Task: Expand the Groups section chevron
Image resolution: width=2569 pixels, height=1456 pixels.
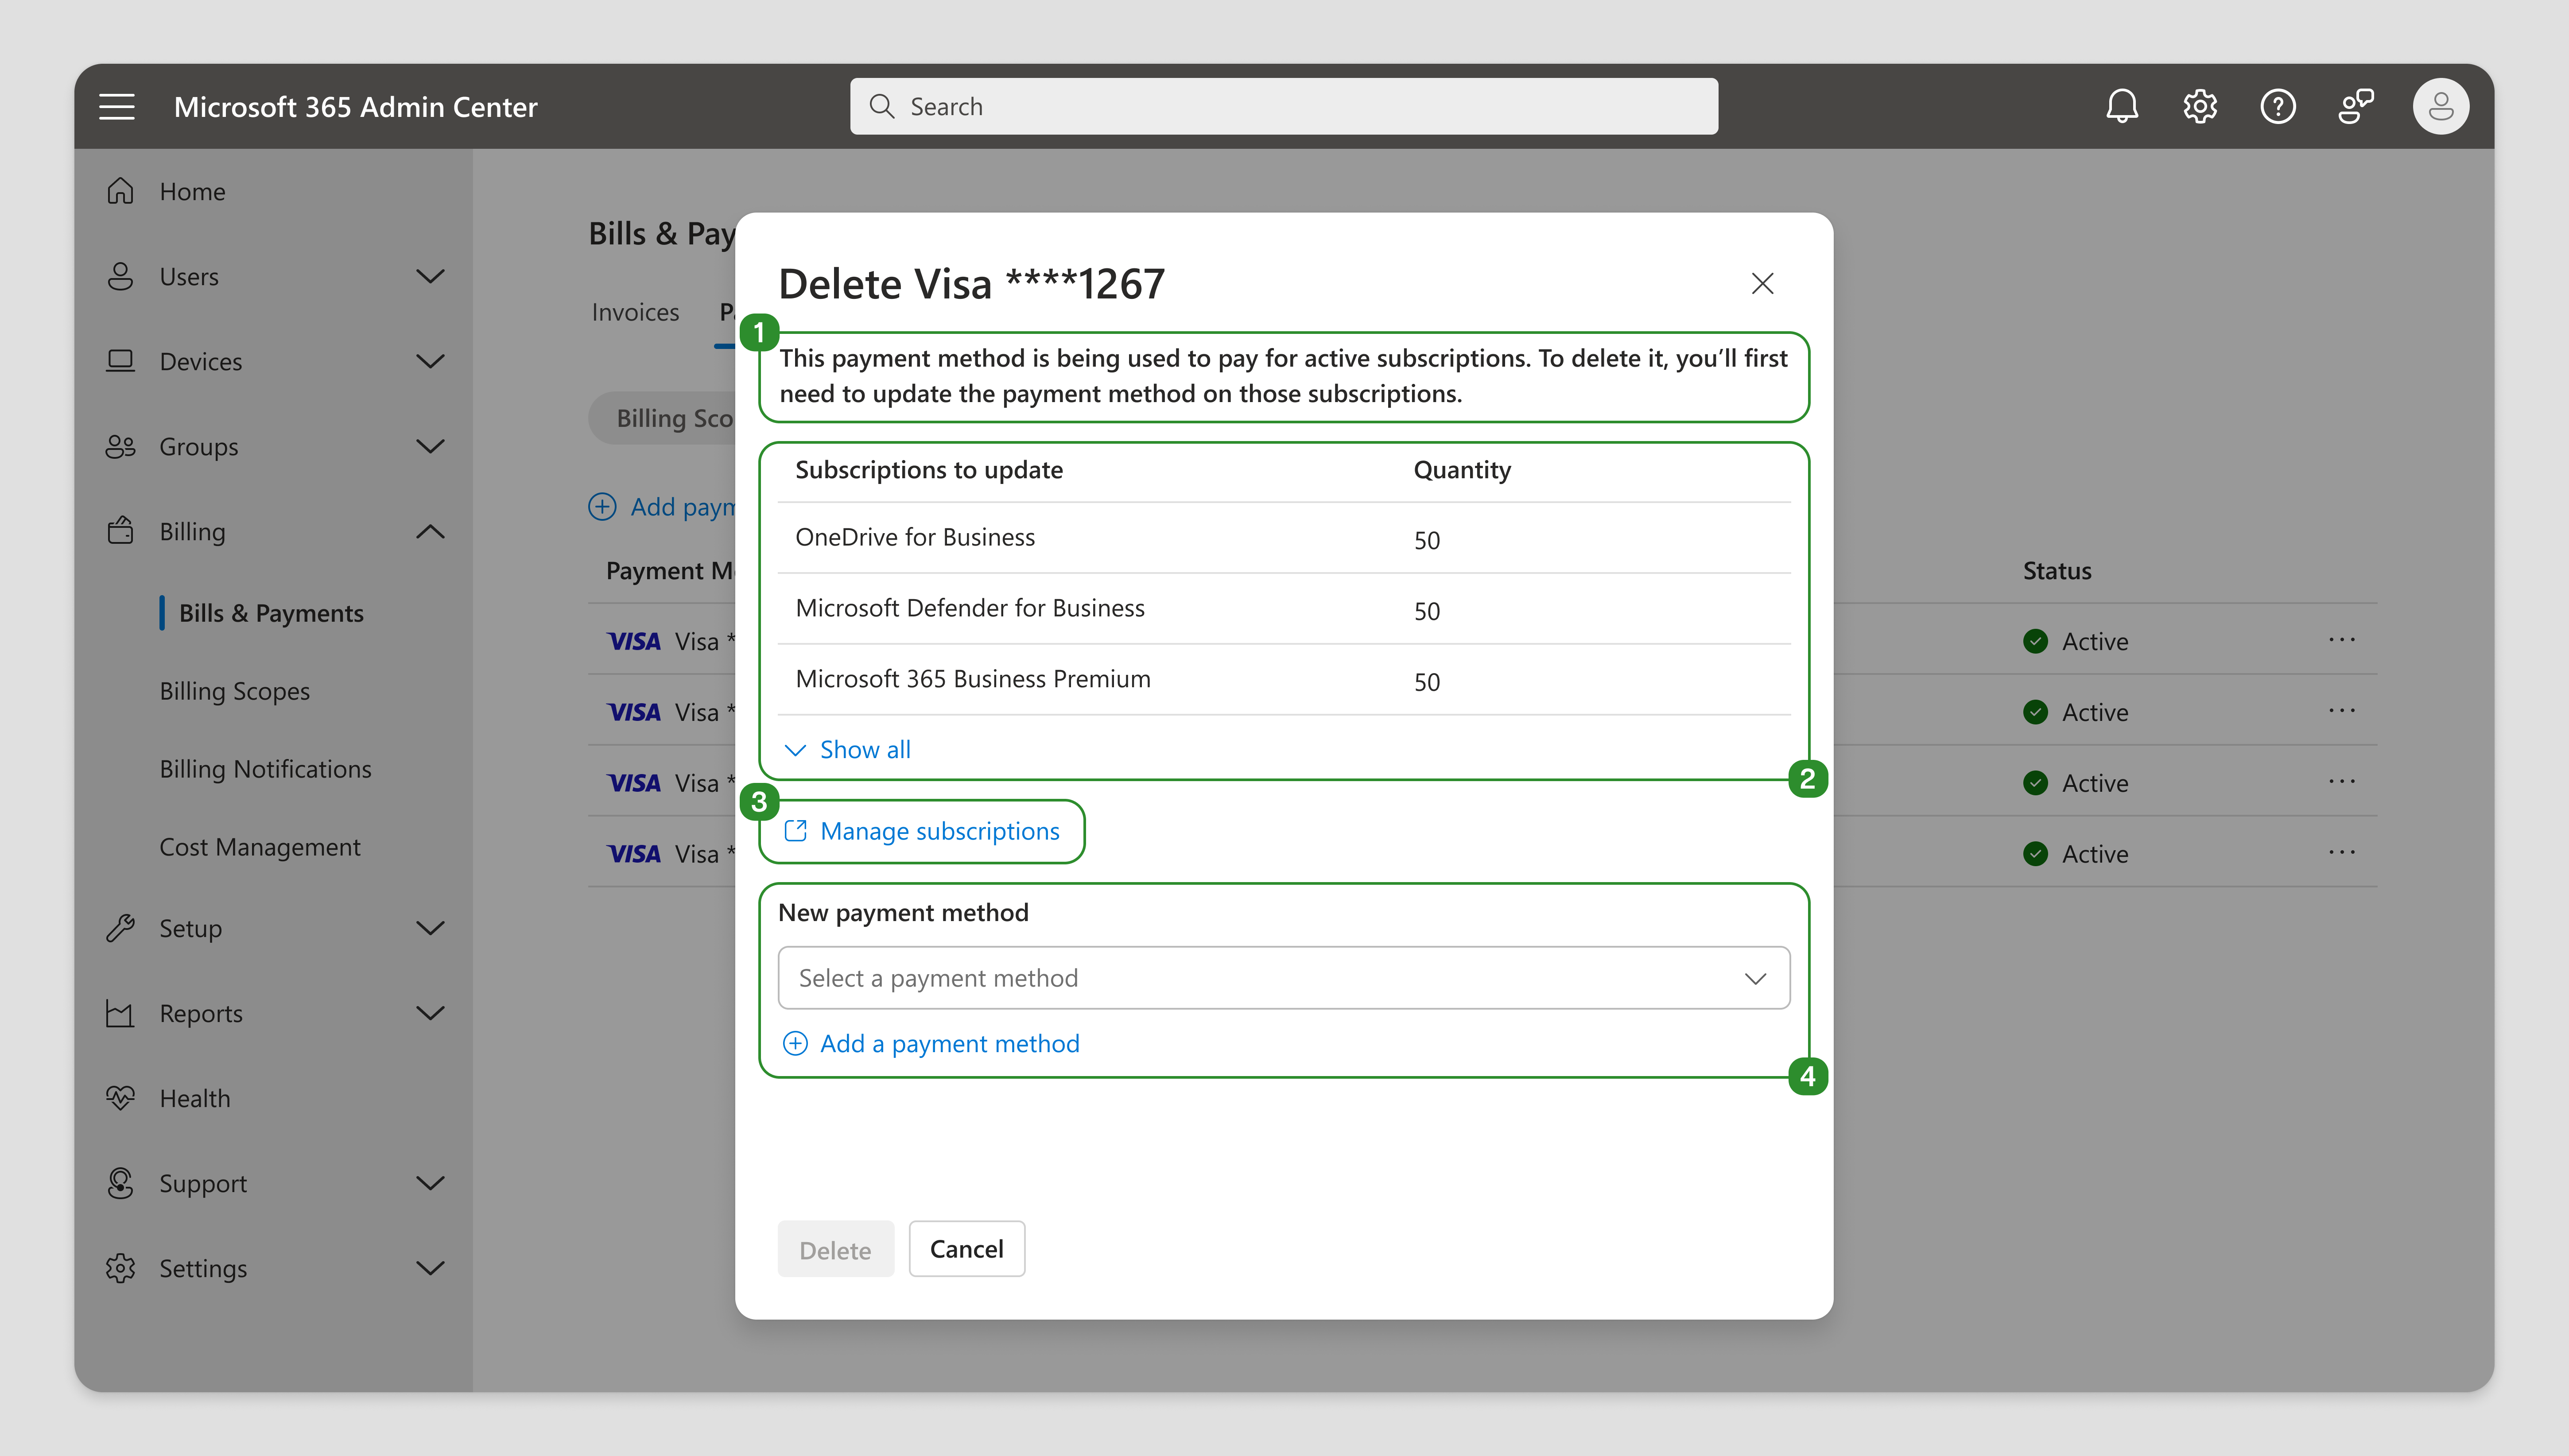Action: coord(430,446)
